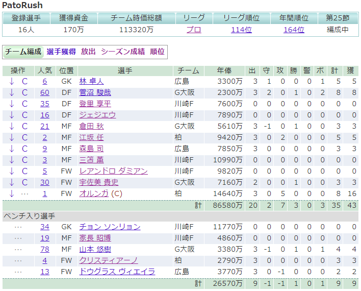Open player page for 林 卓人

point(91,81)
